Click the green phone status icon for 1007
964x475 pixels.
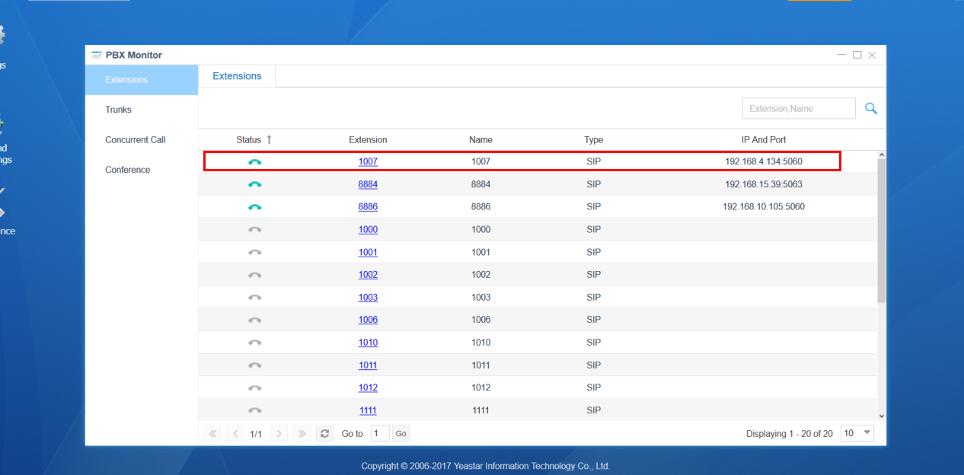tap(254, 161)
